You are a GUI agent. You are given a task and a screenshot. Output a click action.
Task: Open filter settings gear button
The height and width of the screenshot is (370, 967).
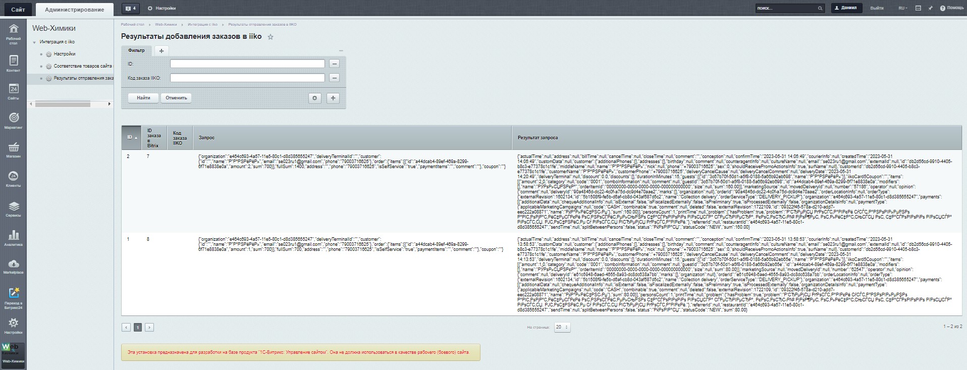315,98
